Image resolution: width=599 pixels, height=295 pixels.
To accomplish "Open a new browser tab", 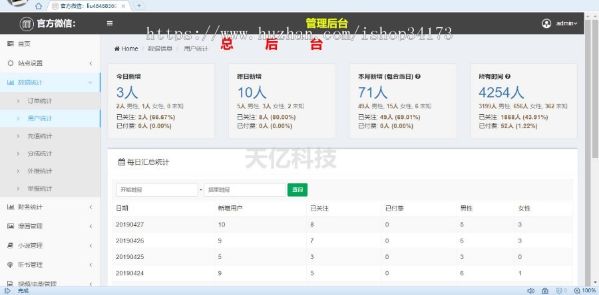I will [x=139, y=6].
